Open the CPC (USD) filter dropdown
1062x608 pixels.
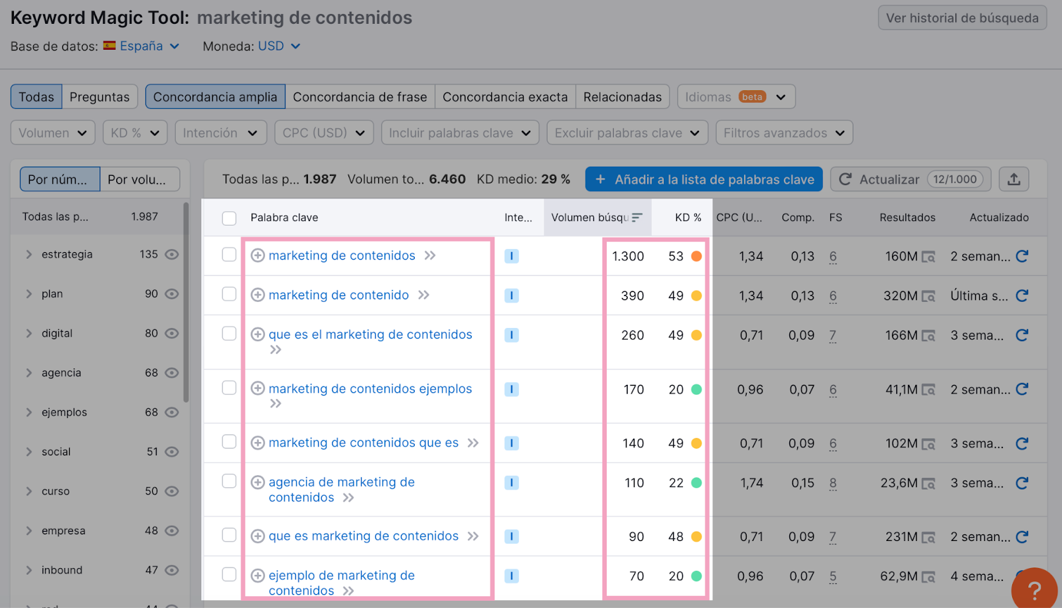click(324, 133)
